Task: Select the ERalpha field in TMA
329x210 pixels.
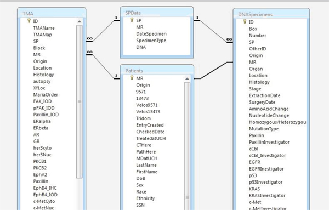Action: (x=42, y=122)
